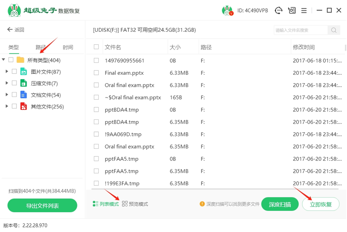Click the back arrow 返回
This screenshot has height=232, width=347.
click(x=16, y=30)
